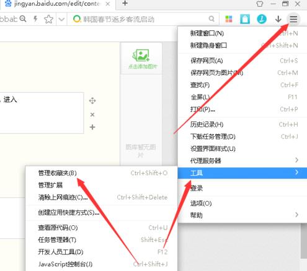Select 全屏(L) menu item
Image resolution: width=307 pixels, height=271 pixels.
242,97
